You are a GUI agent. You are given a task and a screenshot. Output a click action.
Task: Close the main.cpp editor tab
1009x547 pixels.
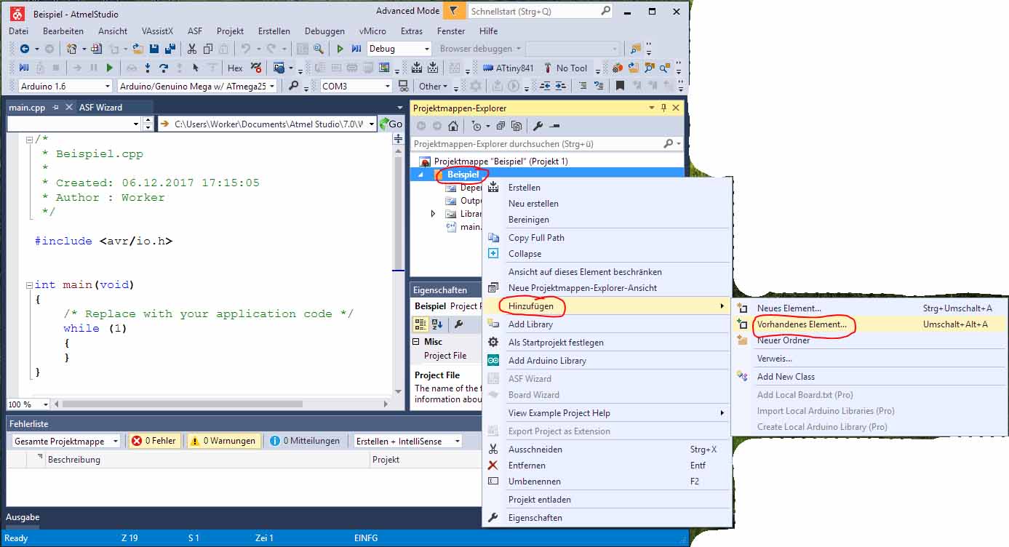(68, 108)
